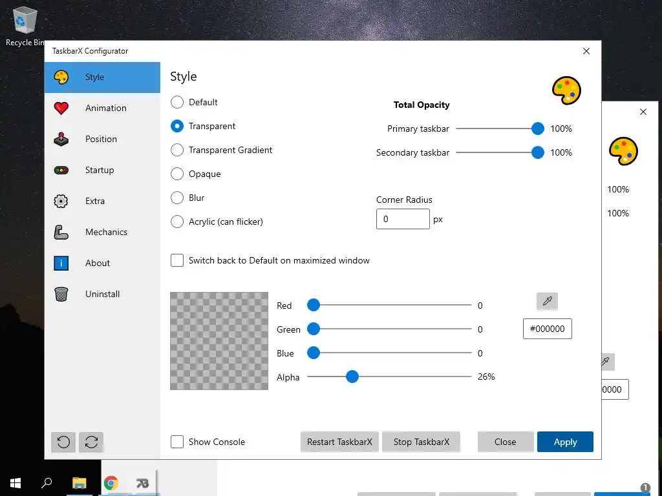
Task: Launch Google Chrome from taskbar
Action: [x=111, y=483]
